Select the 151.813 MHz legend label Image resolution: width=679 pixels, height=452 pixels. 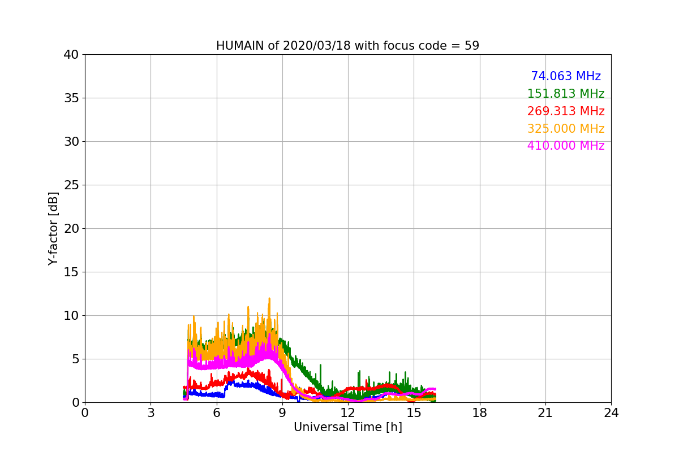click(566, 94)
